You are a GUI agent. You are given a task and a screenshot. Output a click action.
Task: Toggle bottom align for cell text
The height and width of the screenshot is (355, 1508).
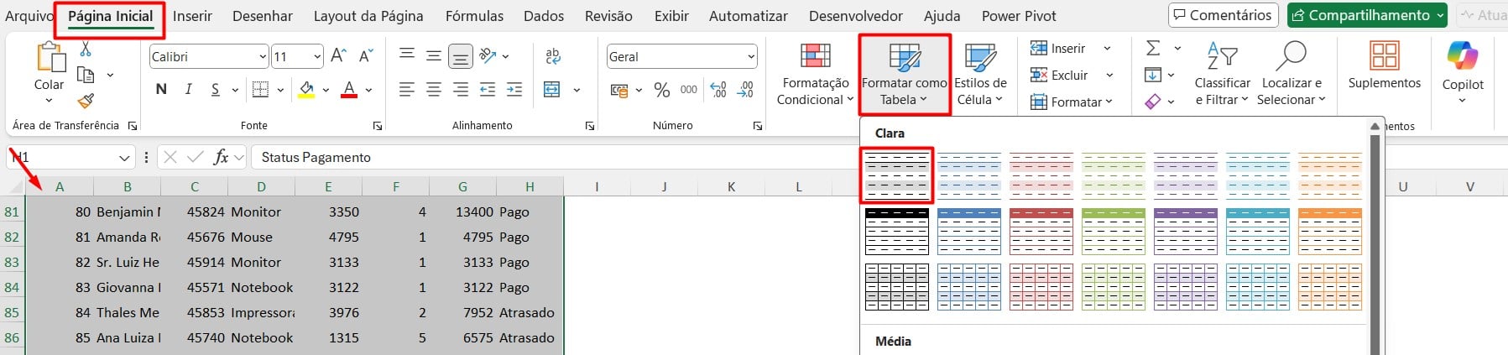(x=460, y=56)
